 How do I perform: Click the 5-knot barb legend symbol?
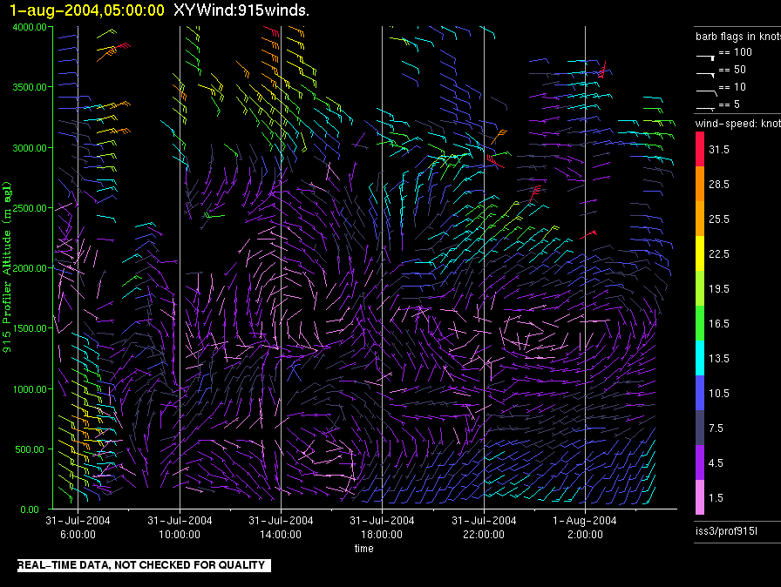click(x=706, y=108)
